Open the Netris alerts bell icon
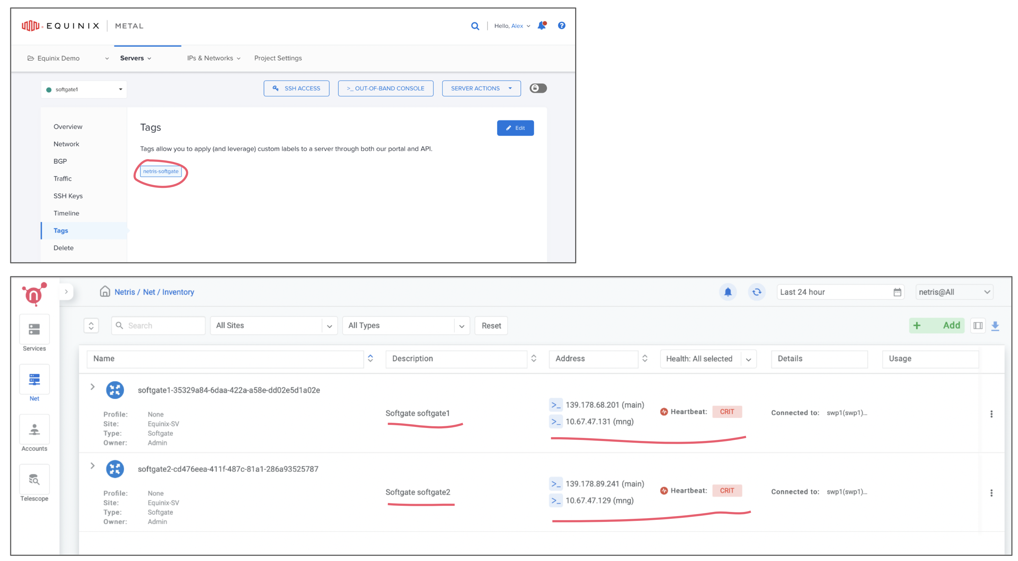Viewport: 1018px width, 561px height. (x=728, y=292)
